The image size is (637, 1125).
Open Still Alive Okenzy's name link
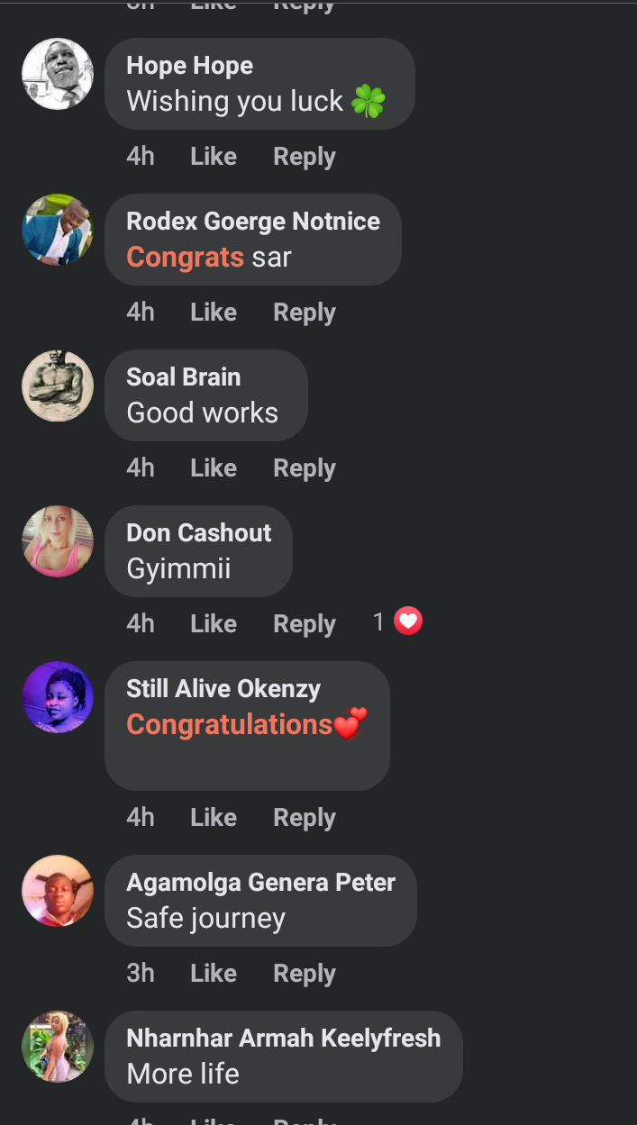tap(223, 689)
